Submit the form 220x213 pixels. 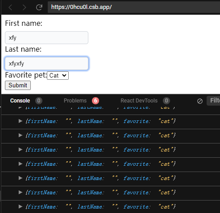[18, 86]
